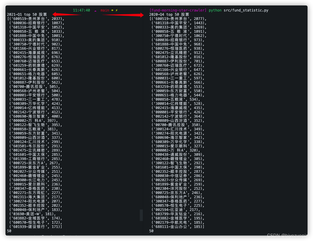Select the 600030-中信证券 row with 286

coord(178,176)
